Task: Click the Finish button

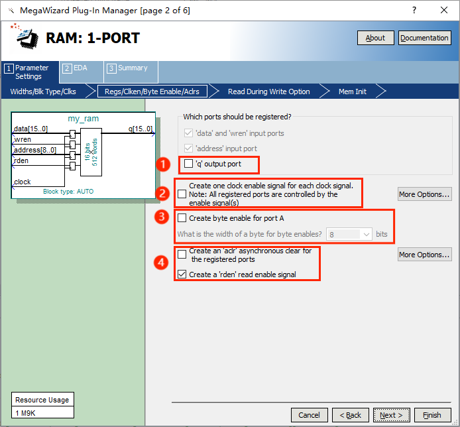Action: tap(432, 415)
